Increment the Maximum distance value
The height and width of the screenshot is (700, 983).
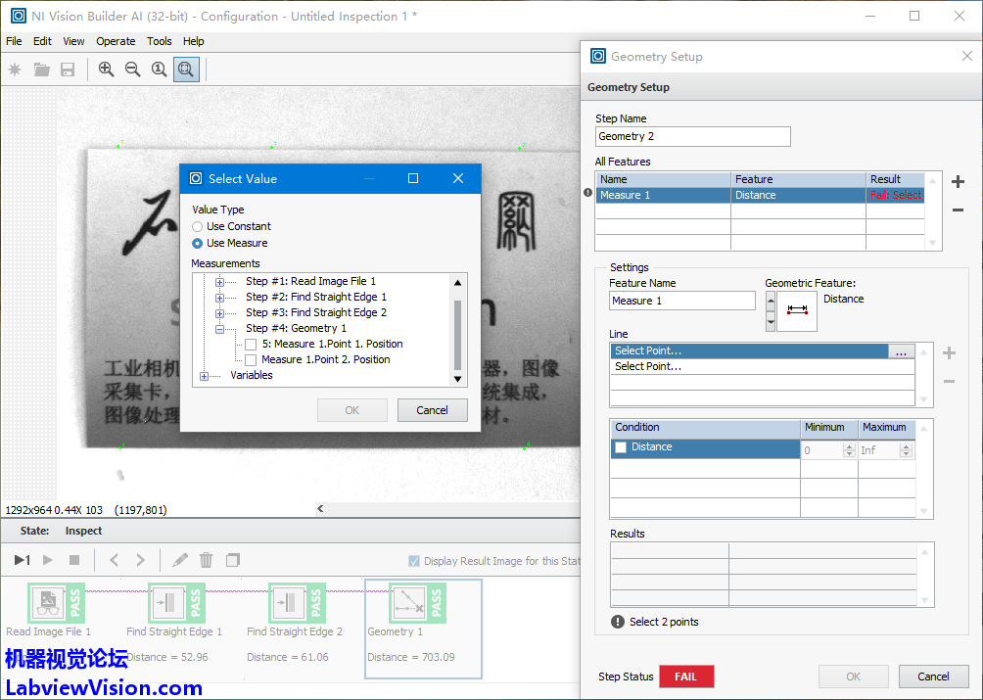pyautogui.click(x=906, y=446)
